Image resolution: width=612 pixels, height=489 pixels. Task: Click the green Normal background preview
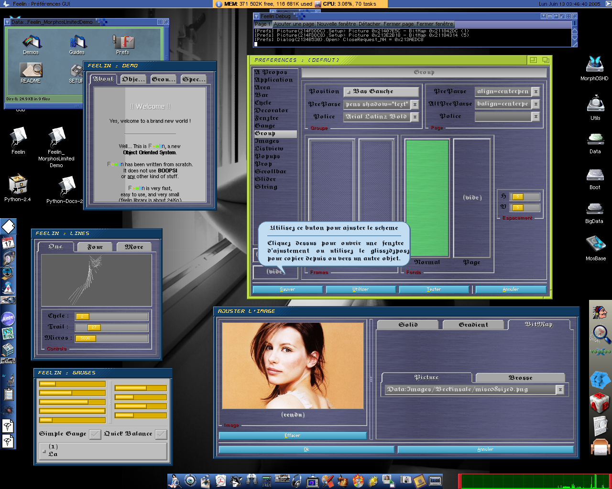[x=427, y=198]
